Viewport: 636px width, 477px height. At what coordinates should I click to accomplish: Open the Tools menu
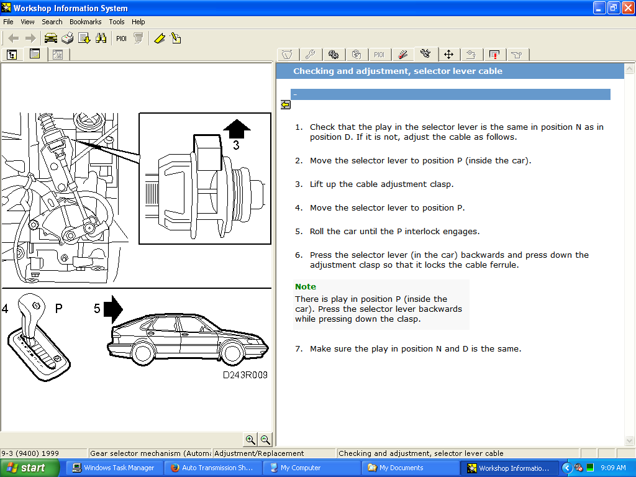click(x=116, y=21)
